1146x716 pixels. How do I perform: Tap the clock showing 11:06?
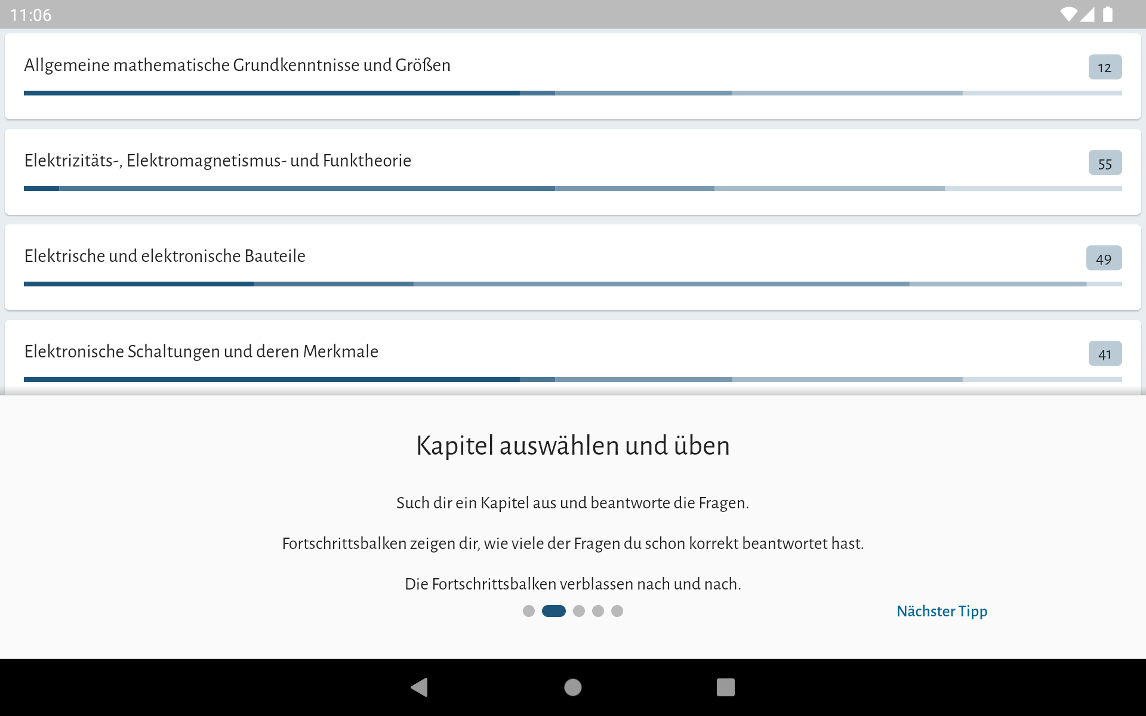[x=31, y=15]
